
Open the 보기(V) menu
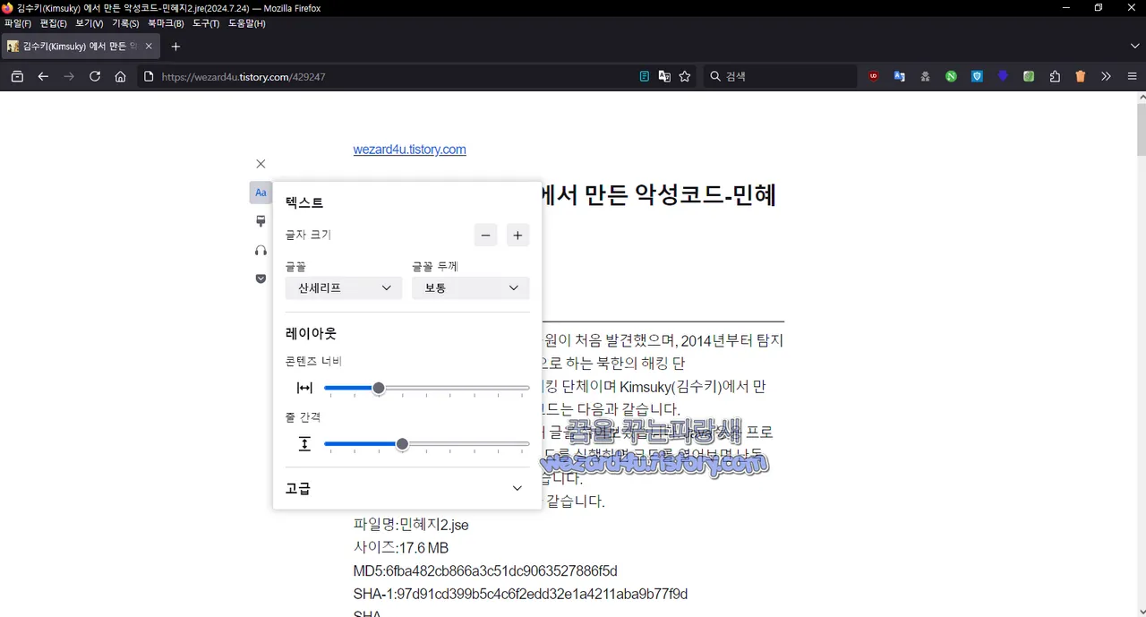(x=90, y=23)
